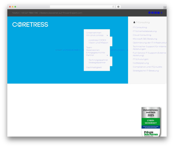This screenshot has height=147, width=174.
Task: Open 'Microsoft 365 Beratung' link
Action: tap(145, 39)
